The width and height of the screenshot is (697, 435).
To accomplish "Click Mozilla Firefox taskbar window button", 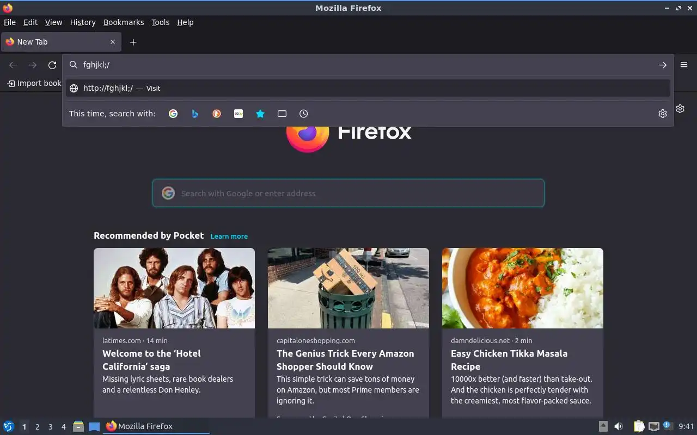I will (x=156, y=426).
